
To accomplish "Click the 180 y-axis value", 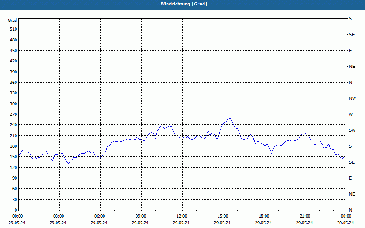I will pos(14,146).
